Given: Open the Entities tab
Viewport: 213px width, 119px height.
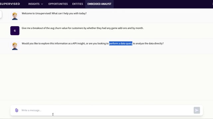Looking at the screenshot, I should (78, 4).
